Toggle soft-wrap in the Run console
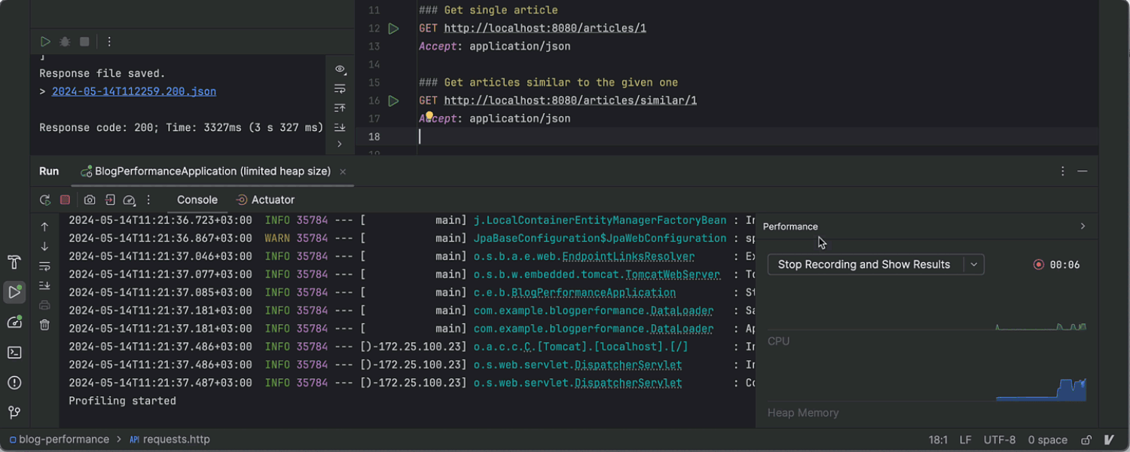The width and height of the screenshot is (1130, 452). point(44,266)
